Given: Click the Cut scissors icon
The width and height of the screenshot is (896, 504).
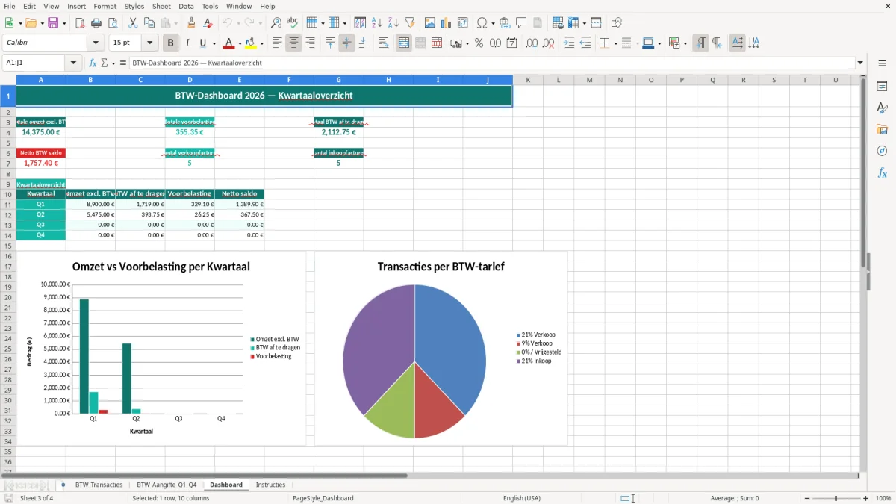Looking at the screenshot, I should [132, 23].
